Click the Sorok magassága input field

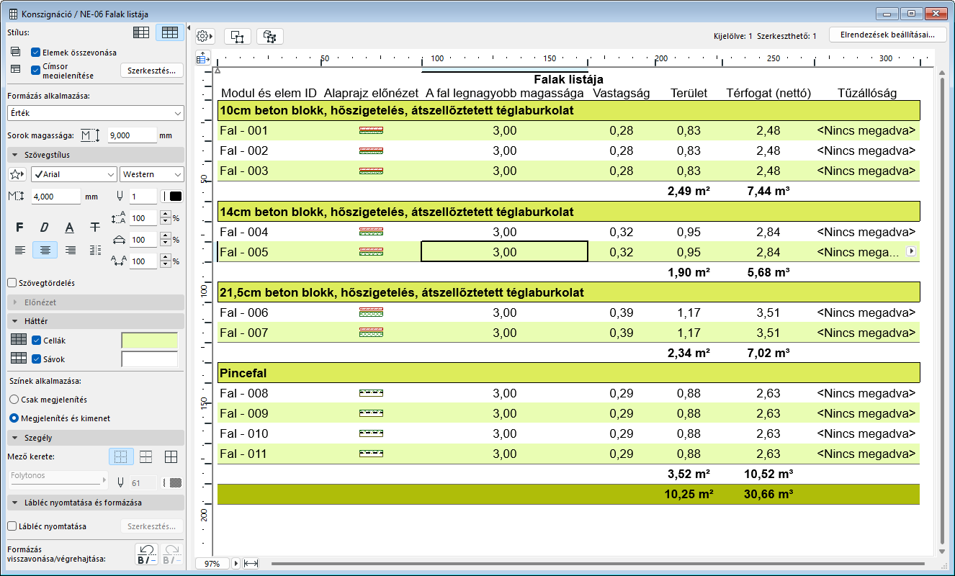[131, 135]
